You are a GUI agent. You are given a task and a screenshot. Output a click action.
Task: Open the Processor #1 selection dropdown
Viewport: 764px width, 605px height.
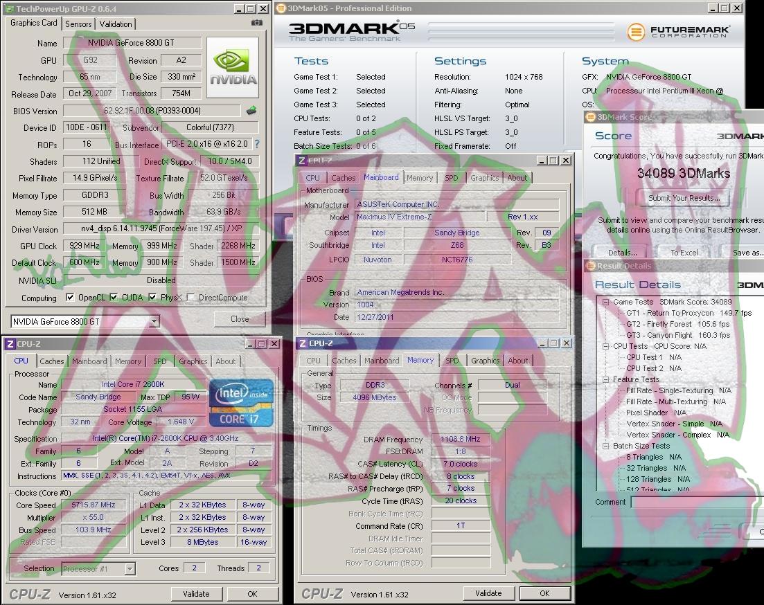pyautogui.click(x=130, y=568)
